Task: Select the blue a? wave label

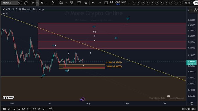Action: 43,75
